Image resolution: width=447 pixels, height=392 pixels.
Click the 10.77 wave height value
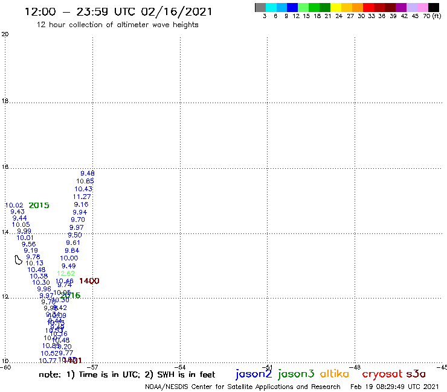(x=48, y=361)
